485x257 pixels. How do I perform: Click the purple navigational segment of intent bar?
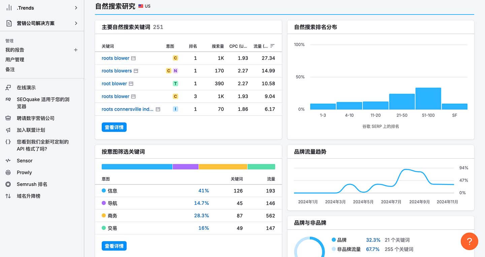pyautogui.click(x=186, y=167)
